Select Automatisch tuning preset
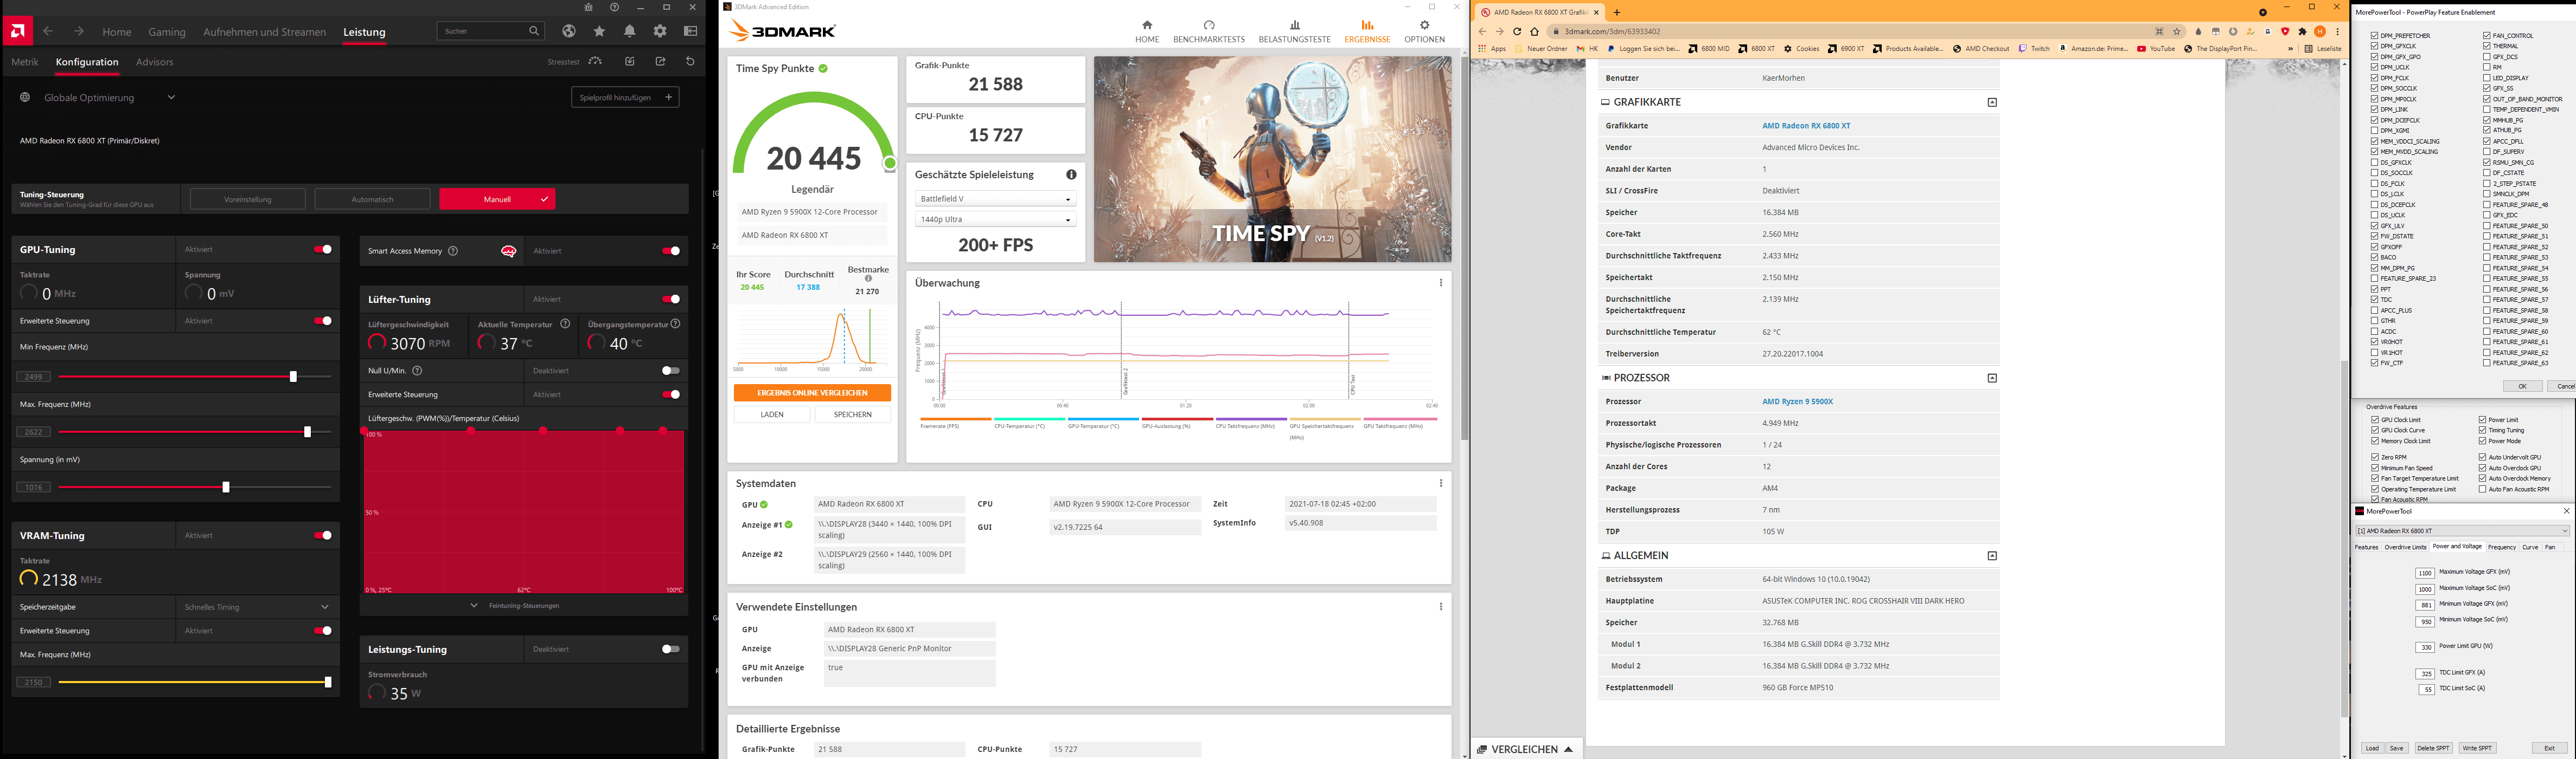 click(372, 199)
